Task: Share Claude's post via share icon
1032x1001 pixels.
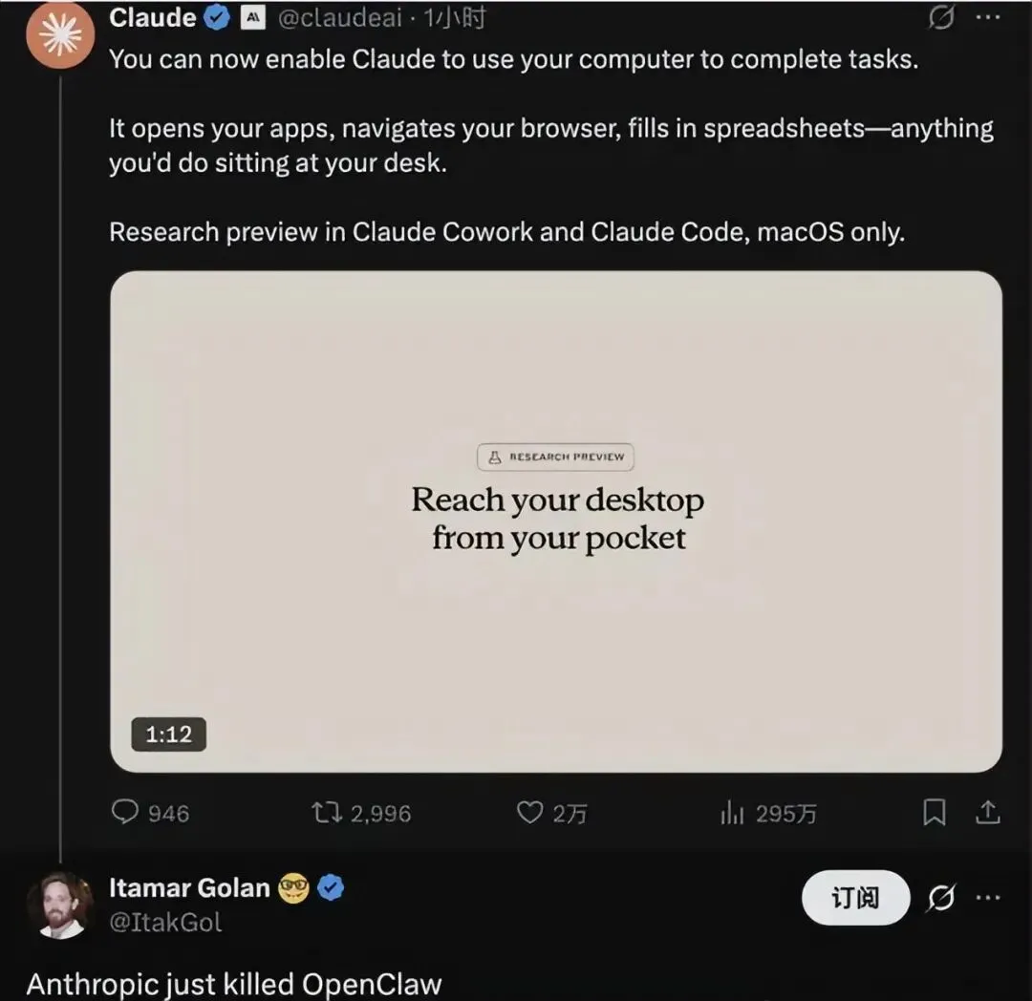Action: [x=987, y=813]
